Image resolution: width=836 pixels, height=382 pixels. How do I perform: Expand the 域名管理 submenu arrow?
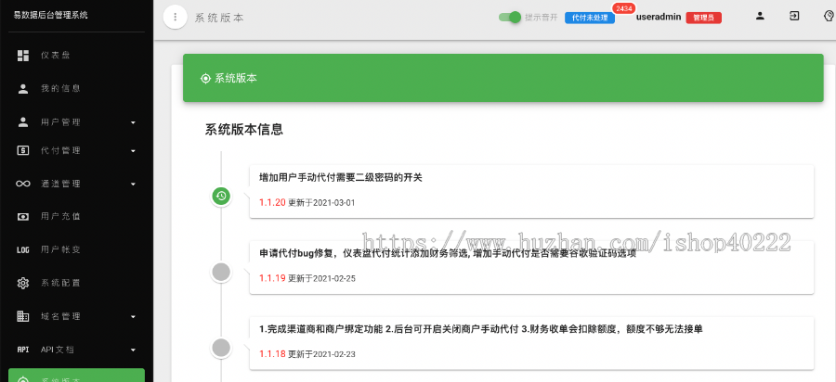[x=133, y=316]
